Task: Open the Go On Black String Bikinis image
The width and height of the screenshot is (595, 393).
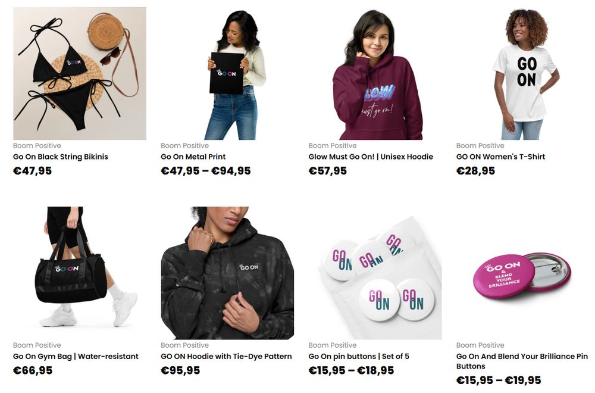Action: point(80,73)
